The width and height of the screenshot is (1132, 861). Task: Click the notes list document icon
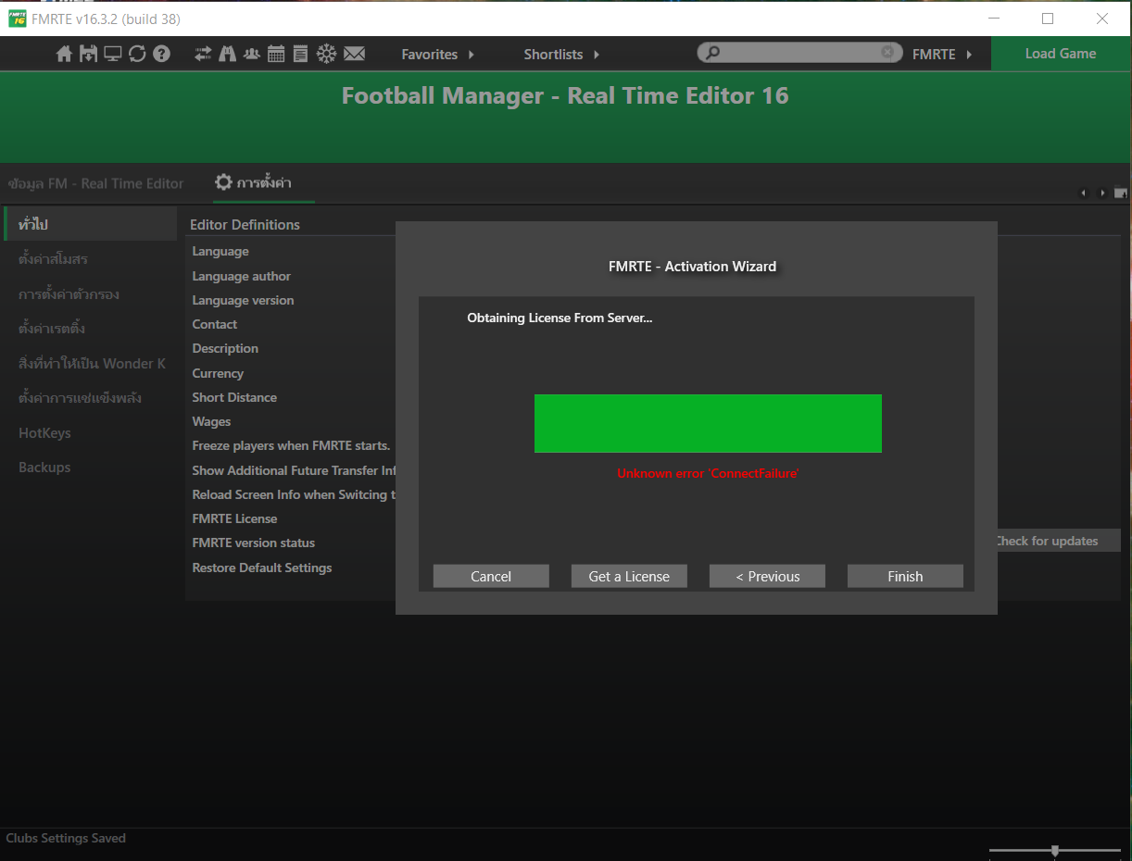coord(300,55)
